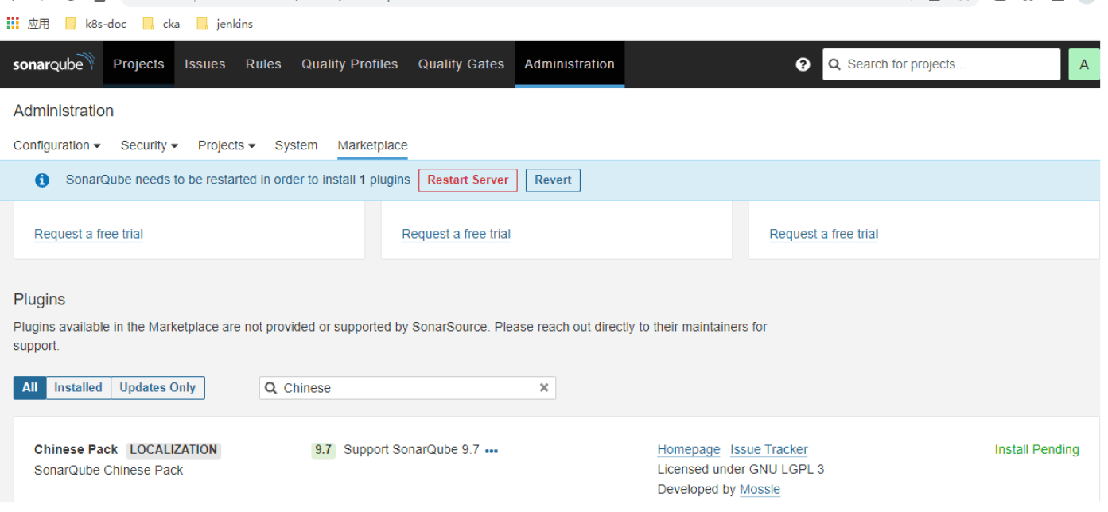Click the Chinese Pack version ellipsis icon

[492, 451]
